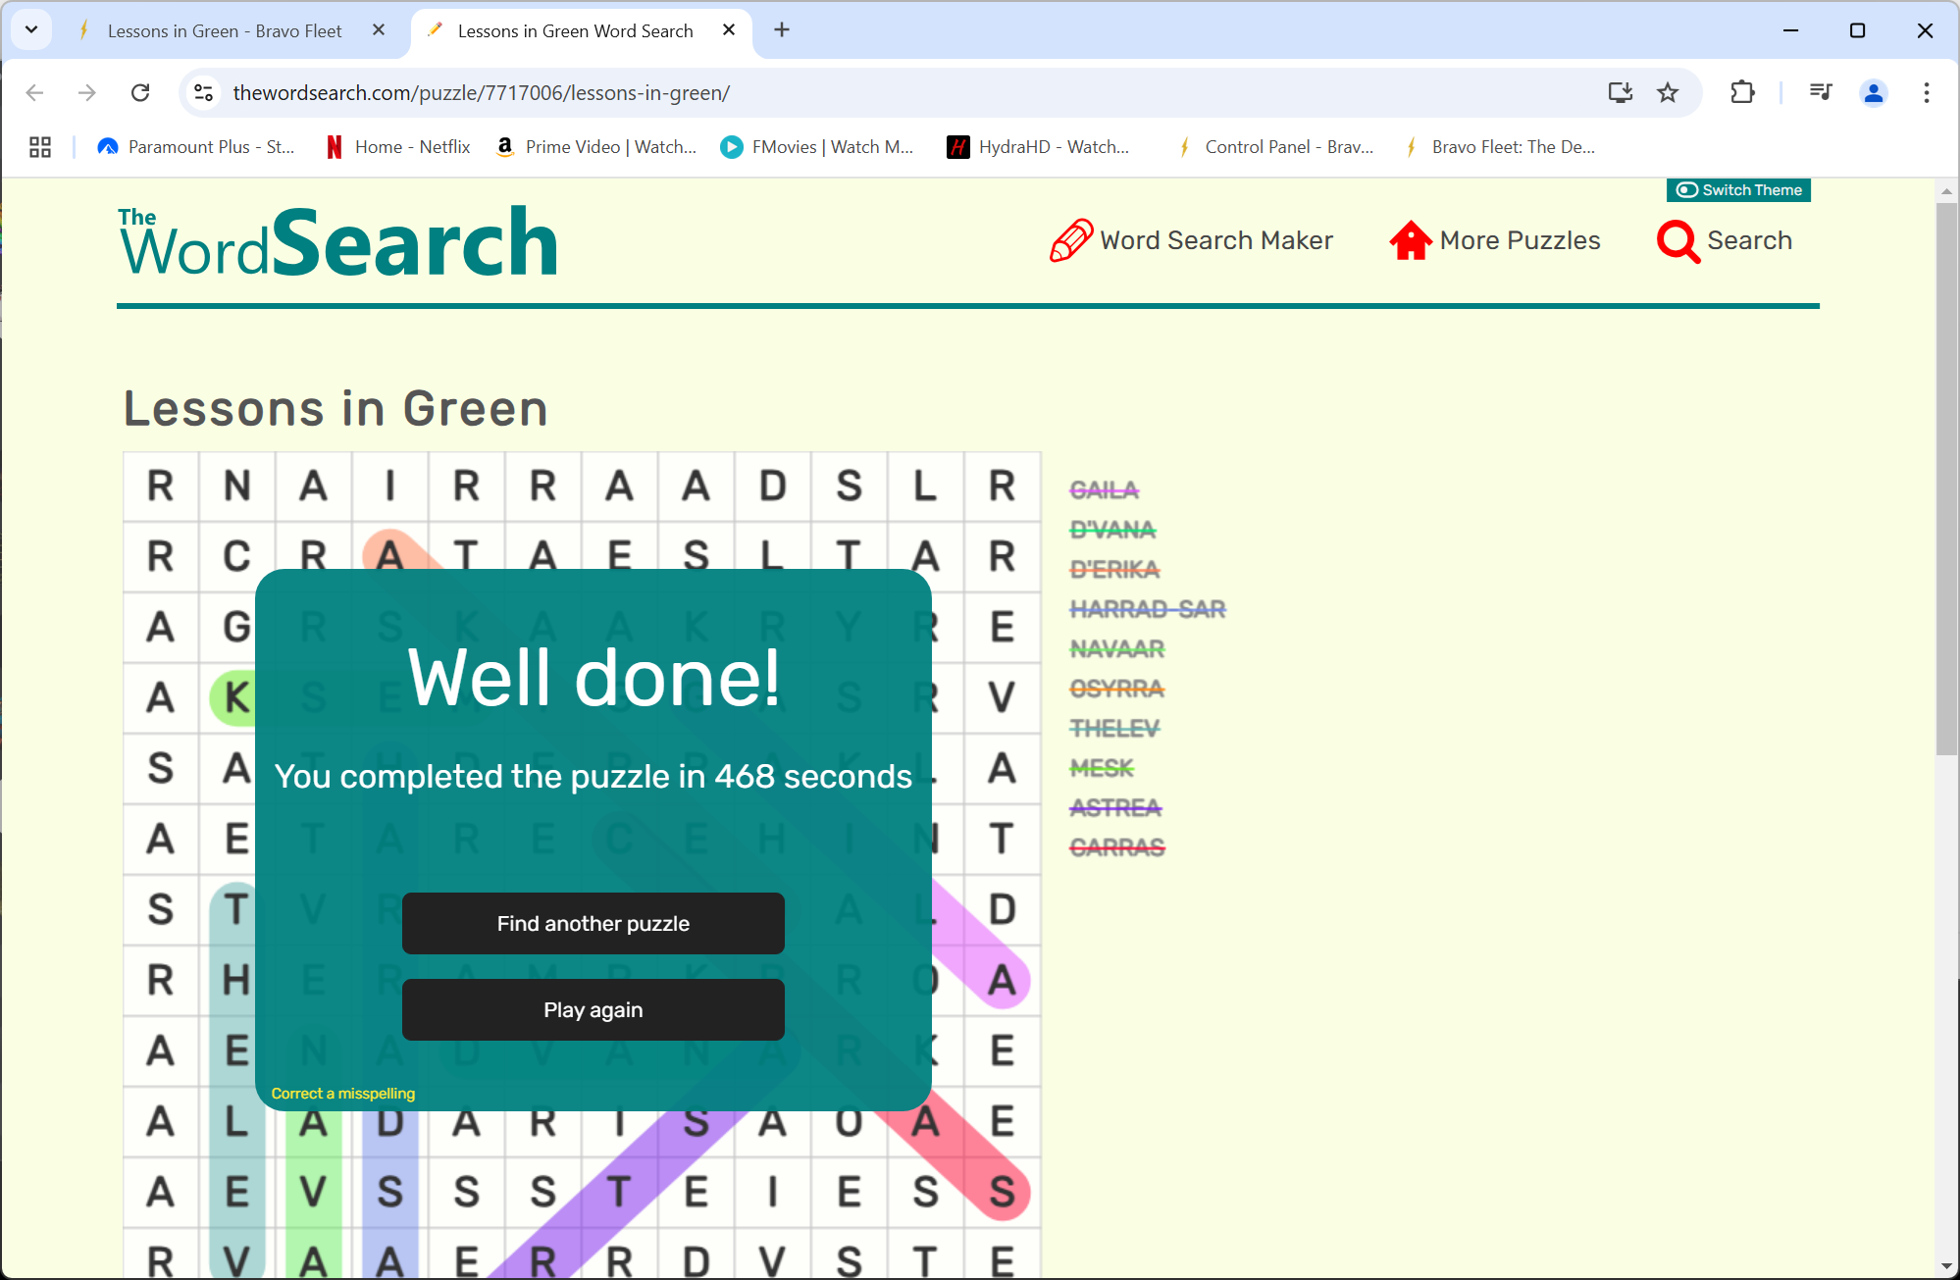Screen dimensions: 1960x1280
Task: Open the Prime Video bookmark
Action: pyautogui.click(x=595, y=147)
